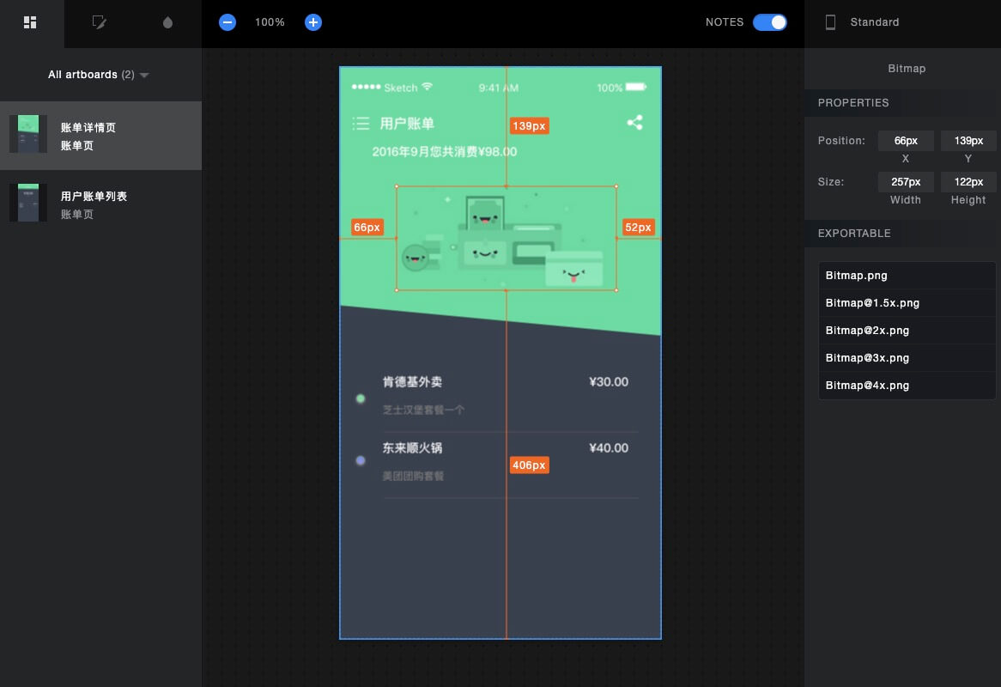Open the Standard resolution selector

click(x=874, y=22)
